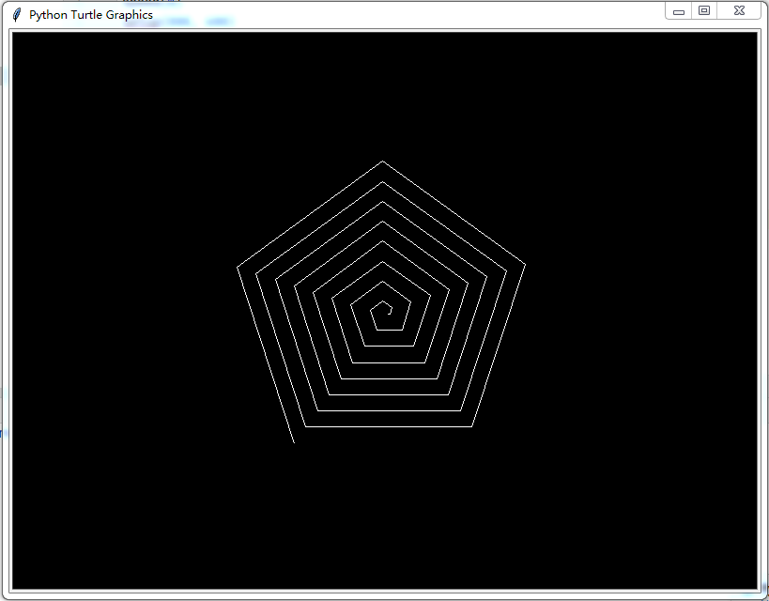Click the Python Turtle Graphics feather icon
Image resolution: width=769 pixels, height=601 pixels.
click(17, 15)
